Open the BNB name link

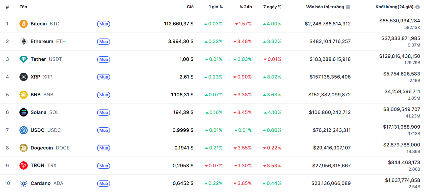42,95
